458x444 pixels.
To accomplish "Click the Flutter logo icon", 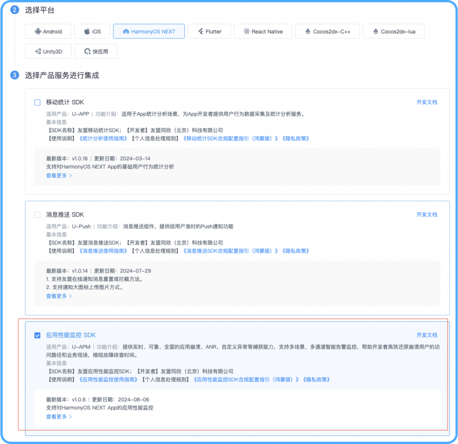I will (x=201, y=31).
